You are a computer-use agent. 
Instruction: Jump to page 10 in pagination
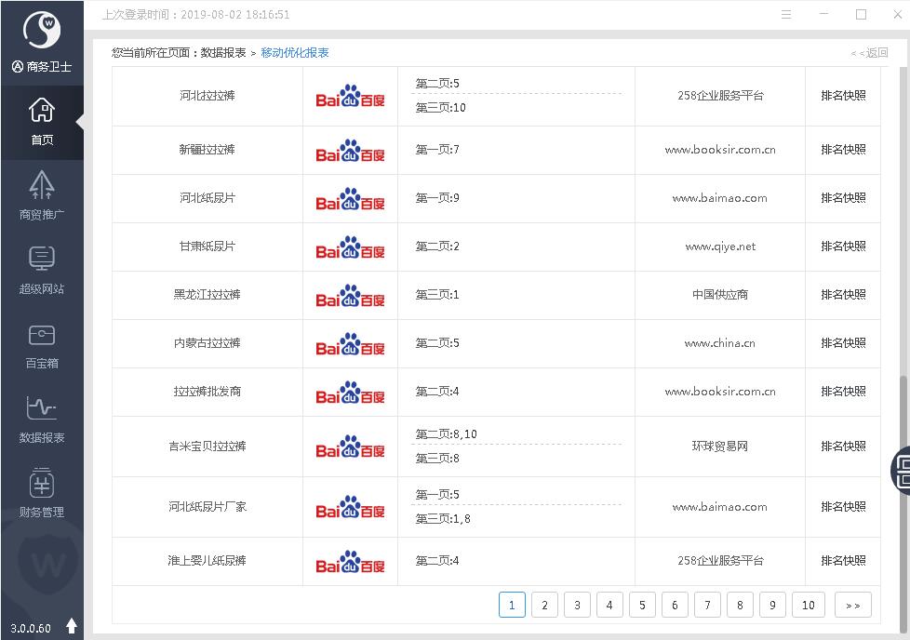[808, 605]
